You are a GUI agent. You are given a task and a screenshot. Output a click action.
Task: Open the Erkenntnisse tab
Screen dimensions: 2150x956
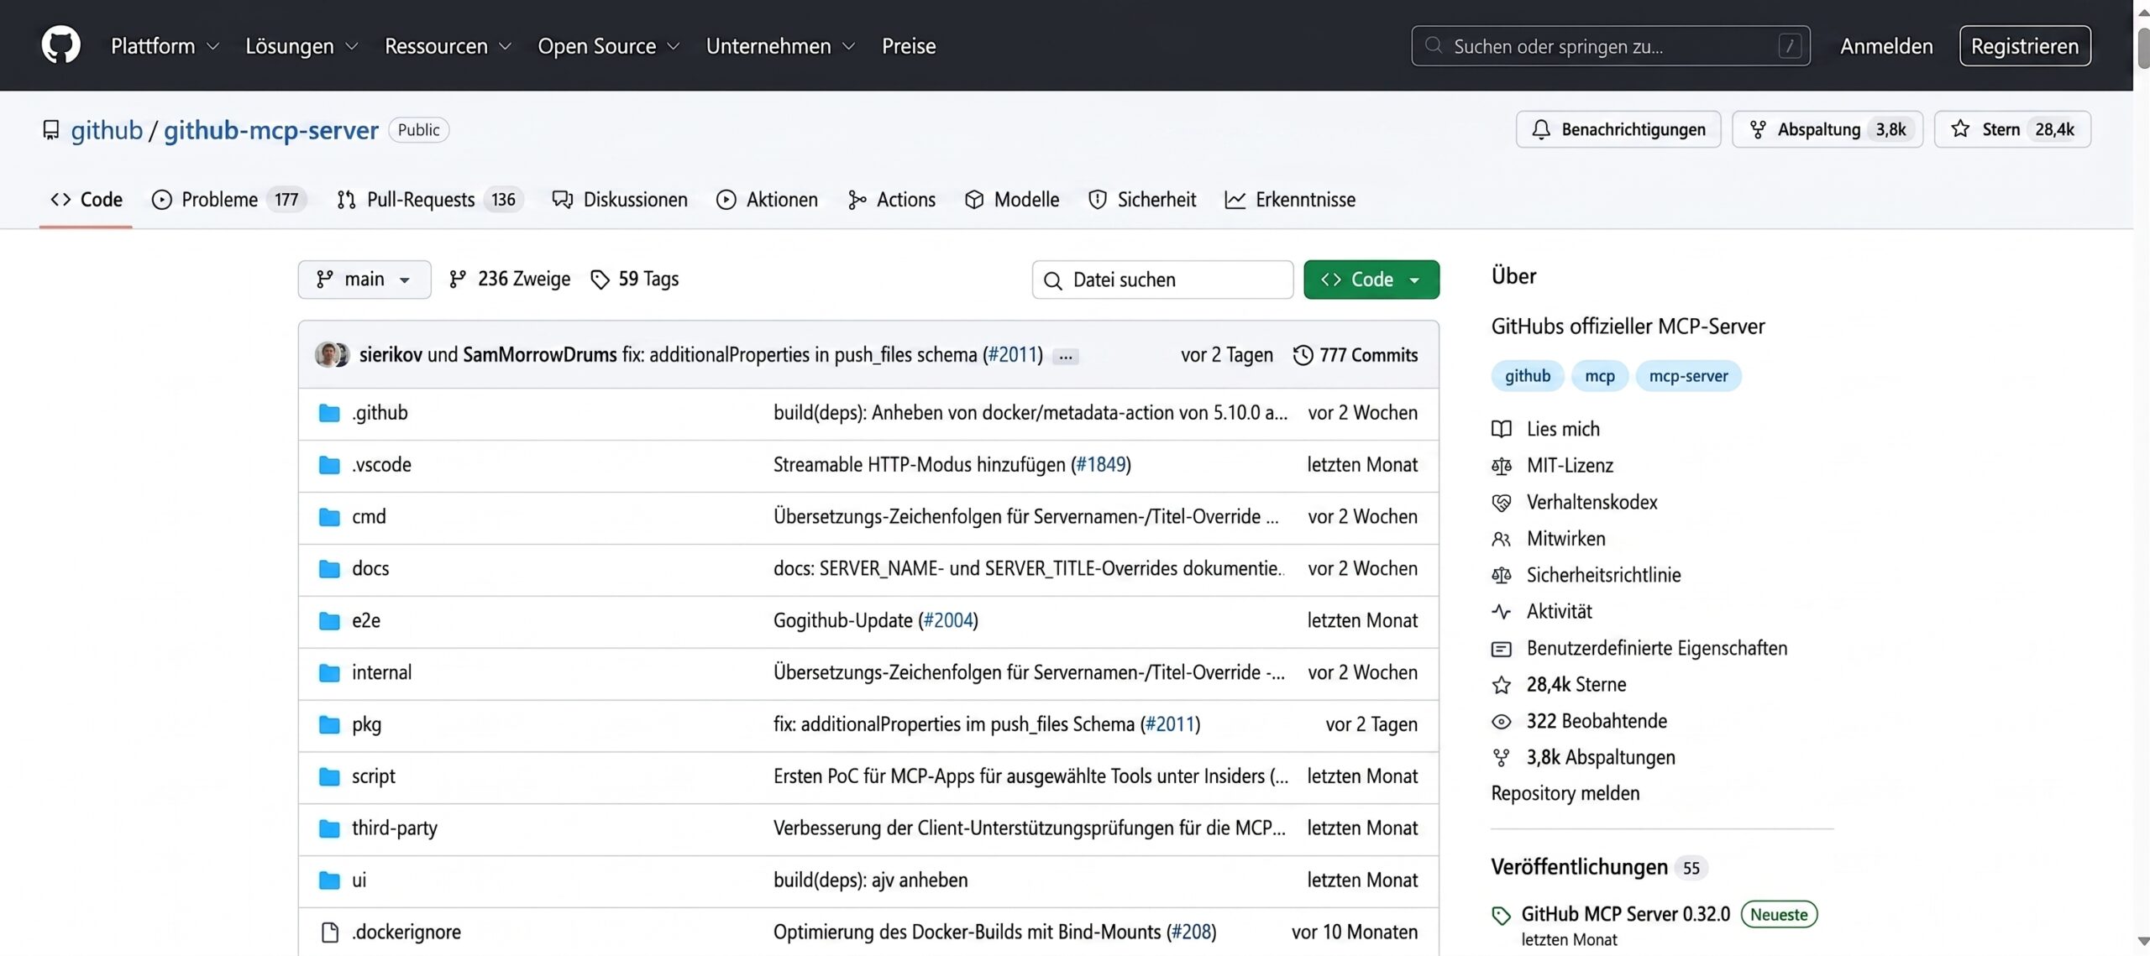(1290, 200)
